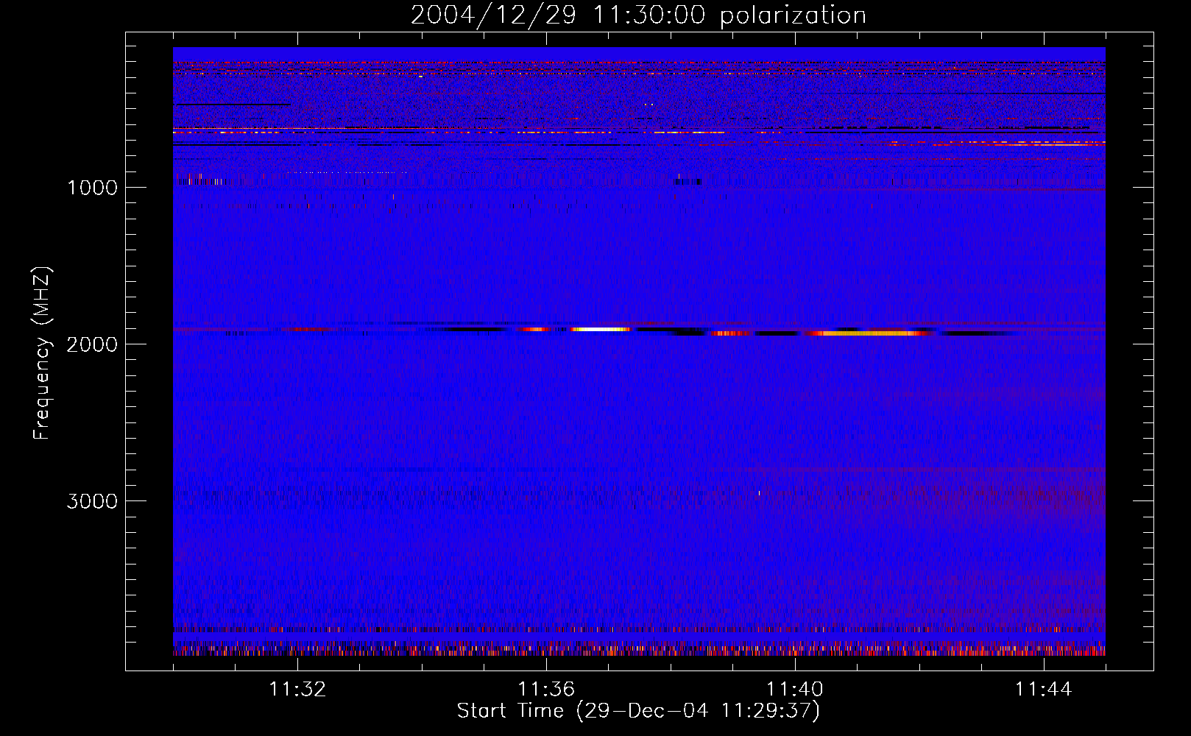
Task: Click the 'Start Time (29-Dec-04 11:29:37)' label
Action: click(x=638, y=711)
